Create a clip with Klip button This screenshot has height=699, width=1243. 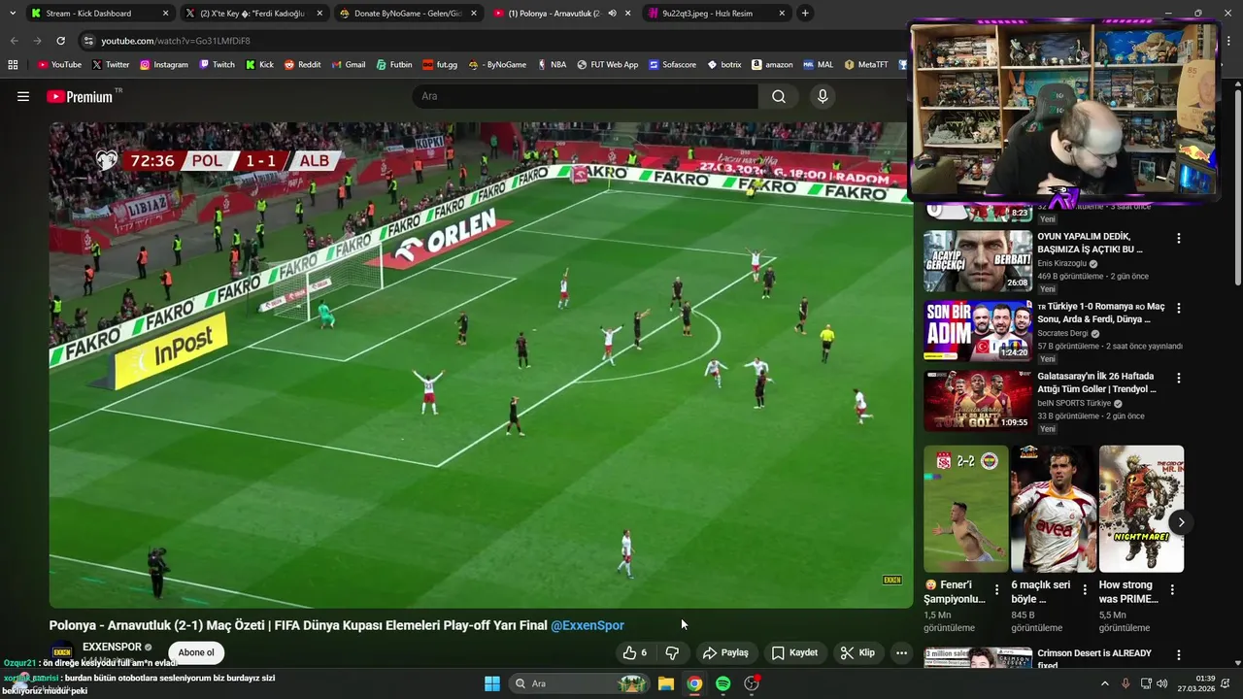pos(857,652)
